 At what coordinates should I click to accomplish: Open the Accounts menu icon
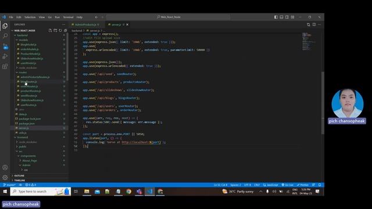[5, 167]
